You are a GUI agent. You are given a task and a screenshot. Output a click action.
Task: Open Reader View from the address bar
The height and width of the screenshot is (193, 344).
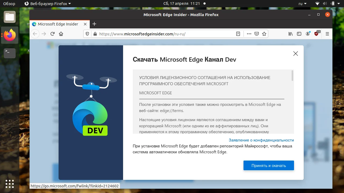[x=238, y=34]
